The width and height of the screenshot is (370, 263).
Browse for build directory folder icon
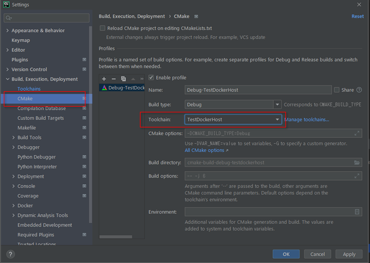click(x=357, y=162)
